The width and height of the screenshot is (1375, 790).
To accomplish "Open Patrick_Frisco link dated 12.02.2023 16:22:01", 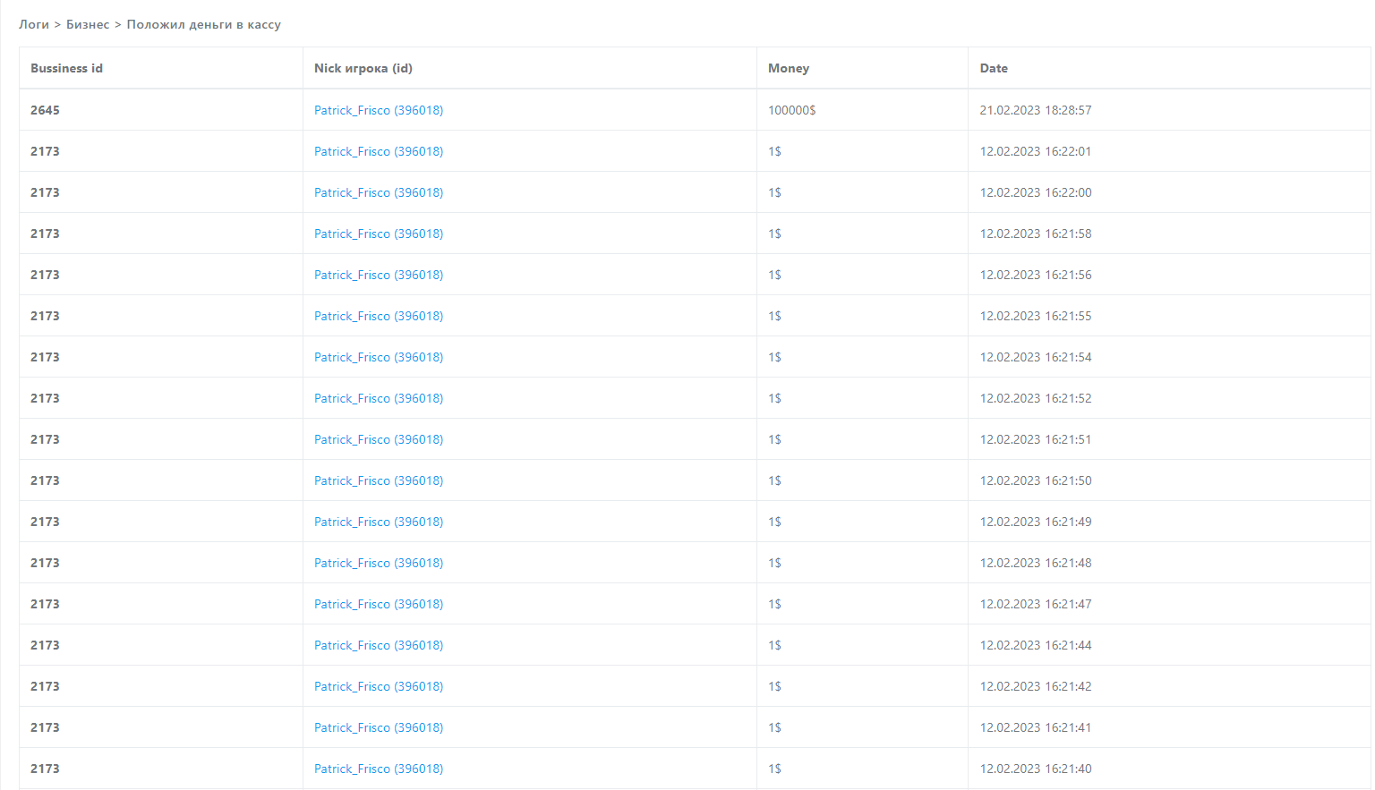I will pyautogui.click(x=378, y=151).
